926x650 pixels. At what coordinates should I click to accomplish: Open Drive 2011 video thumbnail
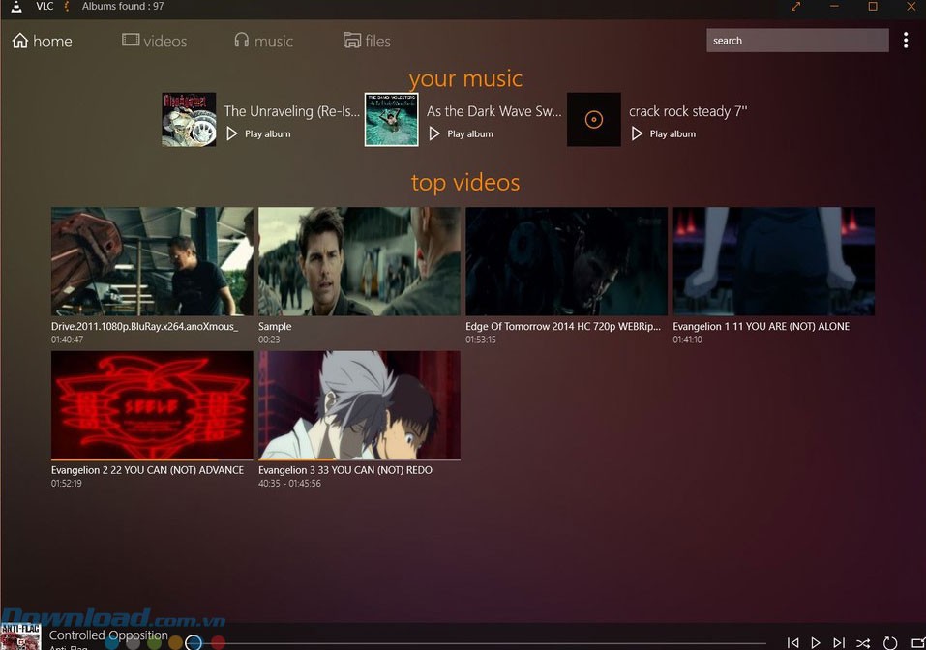point(152,261)
